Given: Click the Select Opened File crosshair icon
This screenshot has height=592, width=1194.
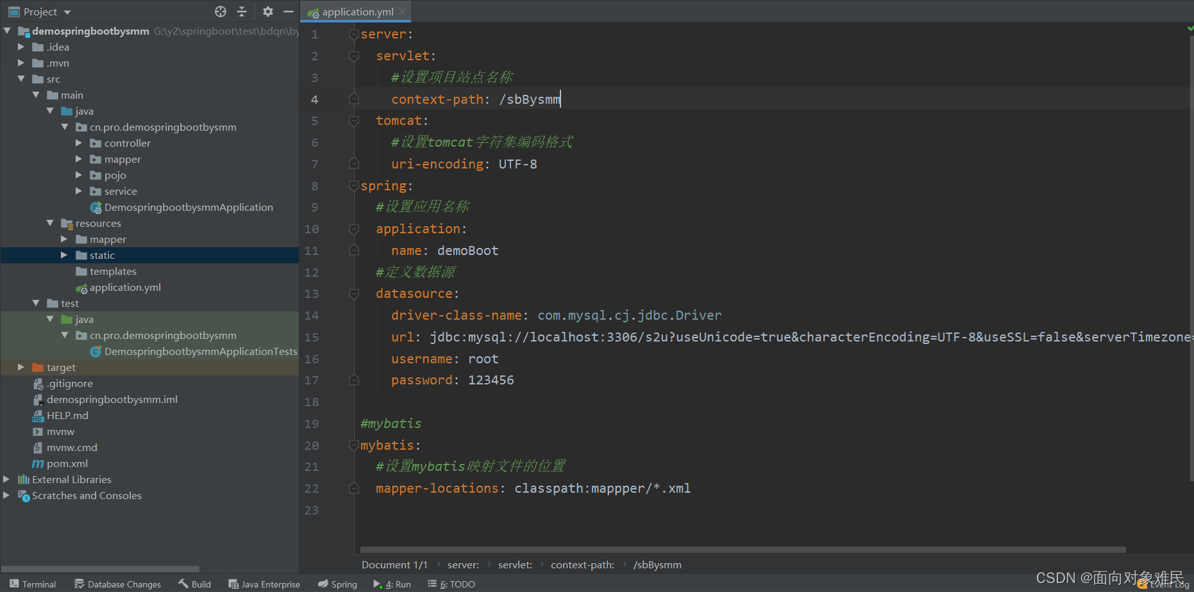Looking at the screenshot, I should tap(220, 11).
